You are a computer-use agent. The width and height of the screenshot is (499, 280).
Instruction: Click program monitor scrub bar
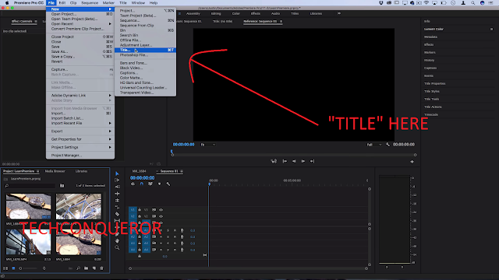(294, 155)
